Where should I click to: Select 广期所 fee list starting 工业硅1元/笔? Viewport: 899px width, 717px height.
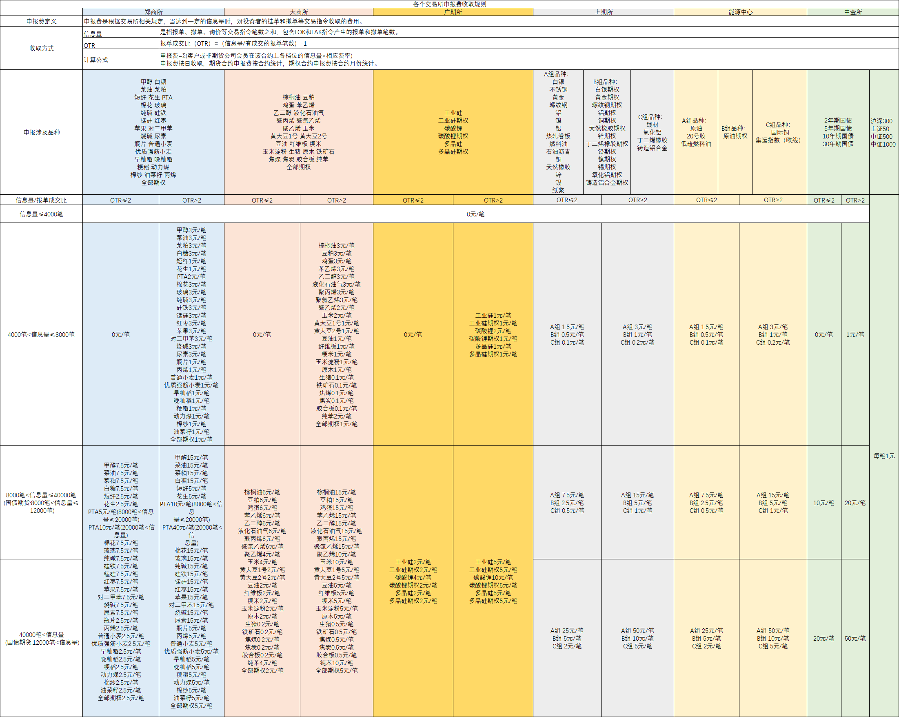pyautogui.click(x=493, y=334)
